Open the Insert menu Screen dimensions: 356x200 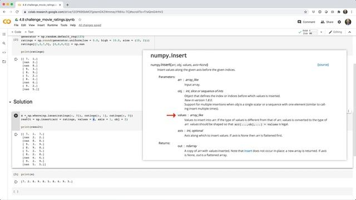click(41, 25)
